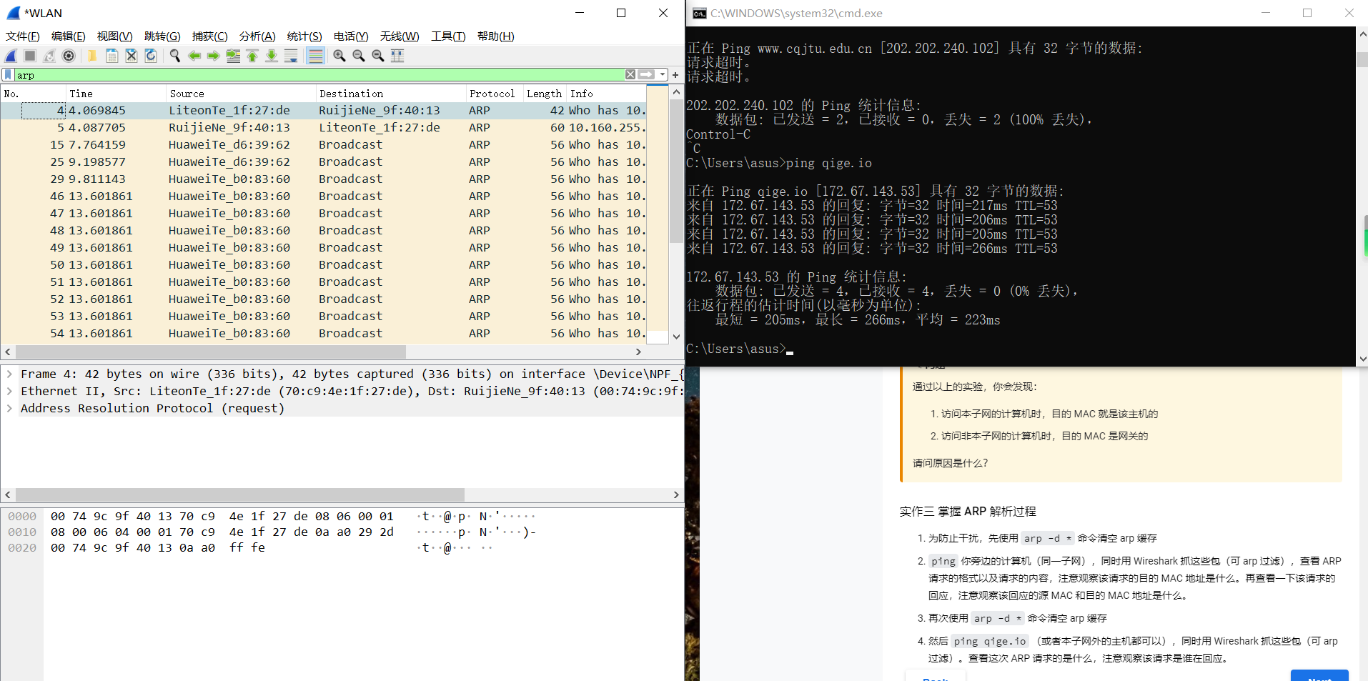Open a capture file via folder icon
Screen dimensions: 1368x681
tap(92, 56)
